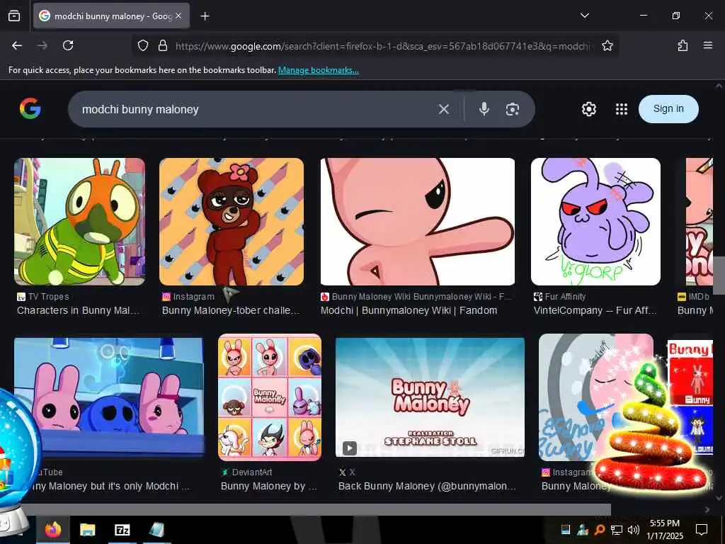
Task: Open the Manage bookmarks link
Action: (x=318, y=70)
